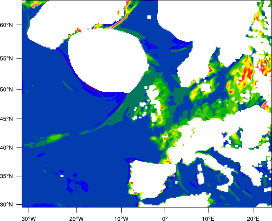Click the 10°E longitude label
Screen dimensions: 272x221
point(208,219)
